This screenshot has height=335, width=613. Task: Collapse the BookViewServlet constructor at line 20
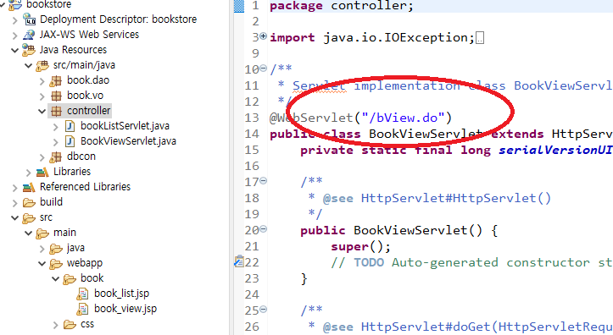tap(264, 229)
